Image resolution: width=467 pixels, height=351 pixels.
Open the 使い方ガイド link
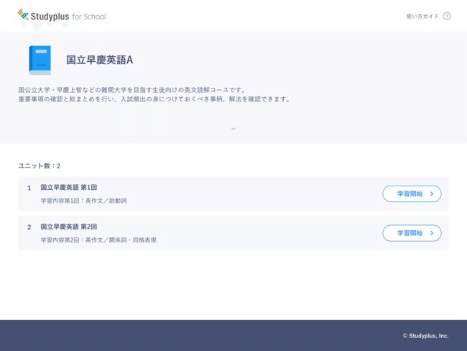point(422,16)
